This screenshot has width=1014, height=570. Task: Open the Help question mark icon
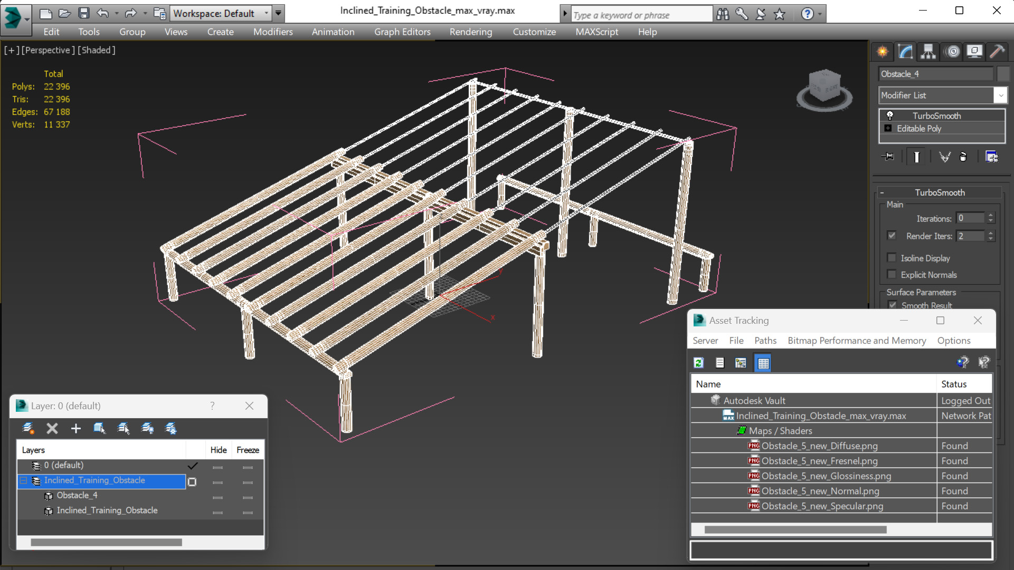click(x=808, y=14)
